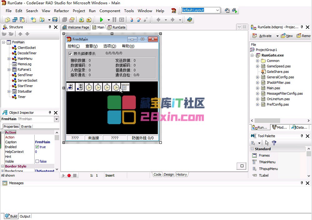Click the Set debug desktop icon
This screenshot has height=220, width=312.
235,10
